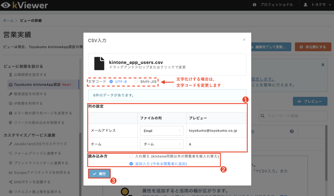The width and height of the screenshot is (334, 196).
Task: Click shield icon beside リソースの読み込みを制限する
Action: tap(10, 123)
